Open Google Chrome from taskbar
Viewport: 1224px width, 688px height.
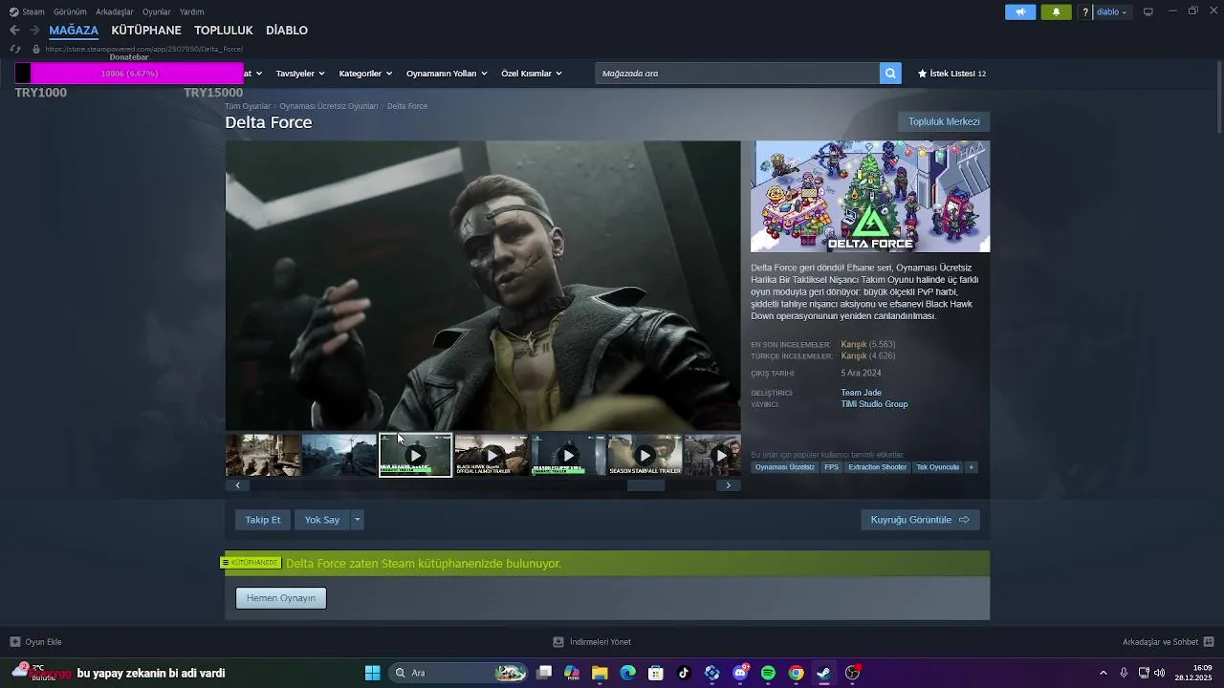(x=796, y=673)
